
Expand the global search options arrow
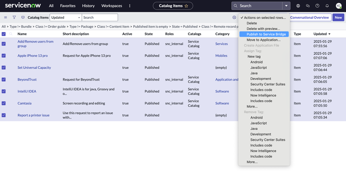(x=286, y=6)
